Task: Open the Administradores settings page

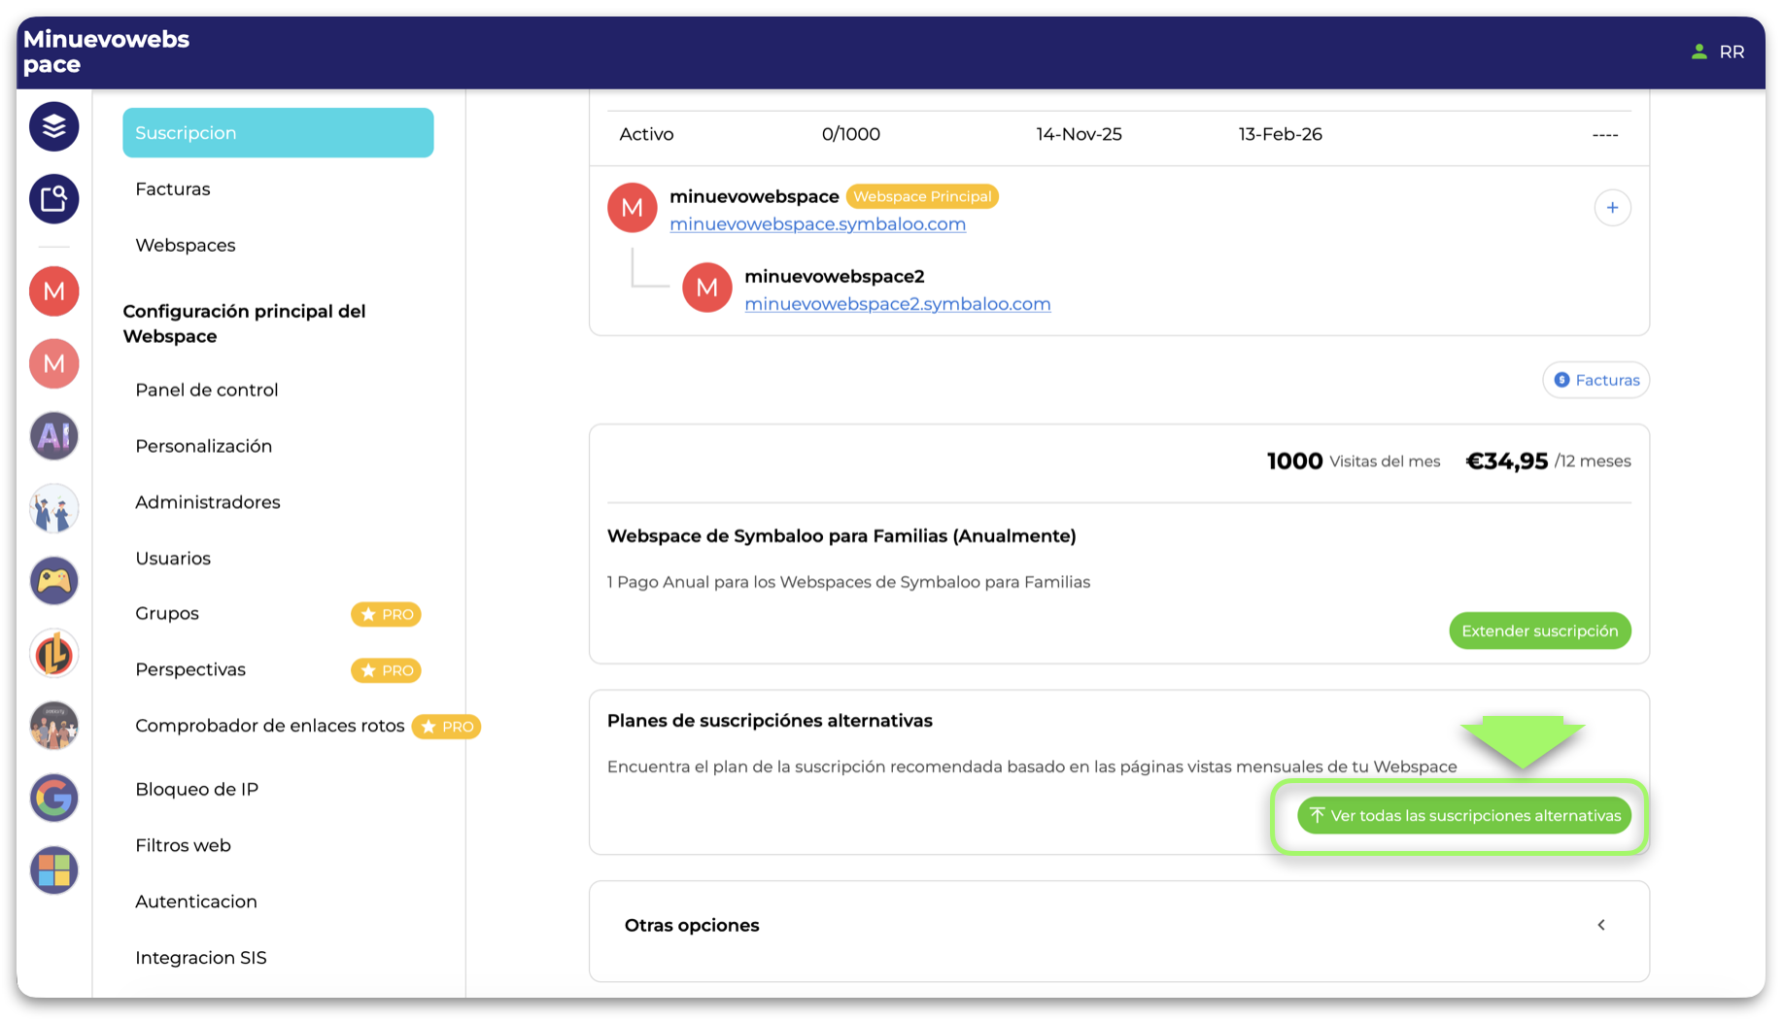Action: 208,502
